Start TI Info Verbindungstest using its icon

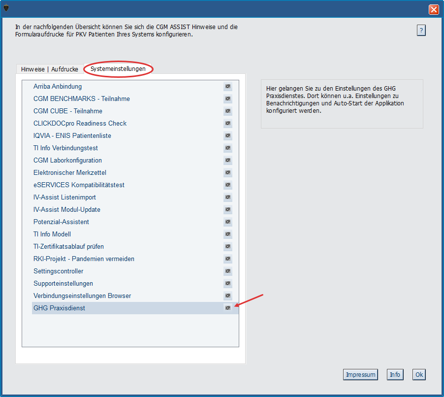tap(228, 148)
